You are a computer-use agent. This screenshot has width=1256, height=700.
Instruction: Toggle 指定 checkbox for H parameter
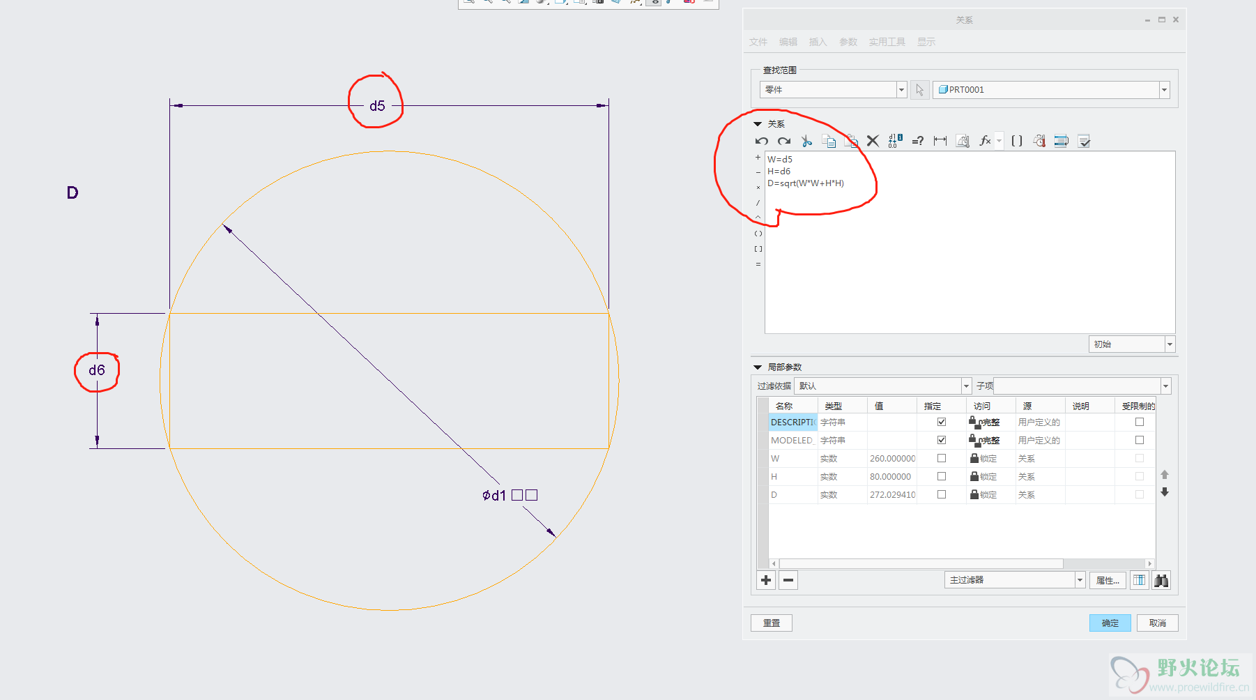(942, 476)
